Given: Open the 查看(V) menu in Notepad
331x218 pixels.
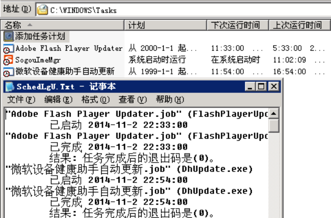Looking at the screenshot, I should tap(133, 99).
